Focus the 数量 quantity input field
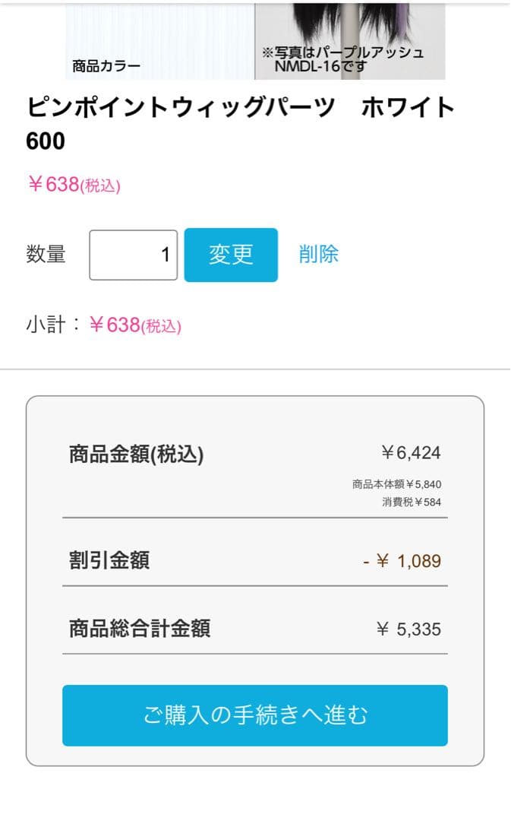Image resolution: width=511 pixels, height=821 pixels. (x=134, y=255)
